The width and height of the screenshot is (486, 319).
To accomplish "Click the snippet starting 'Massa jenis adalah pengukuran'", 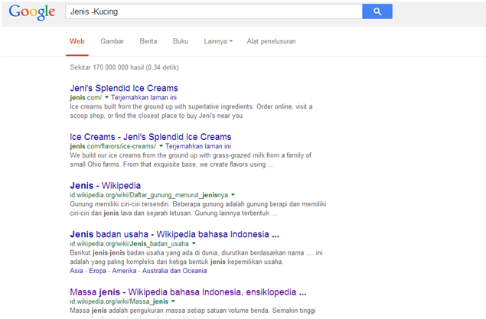I will [x=193, y=311].
